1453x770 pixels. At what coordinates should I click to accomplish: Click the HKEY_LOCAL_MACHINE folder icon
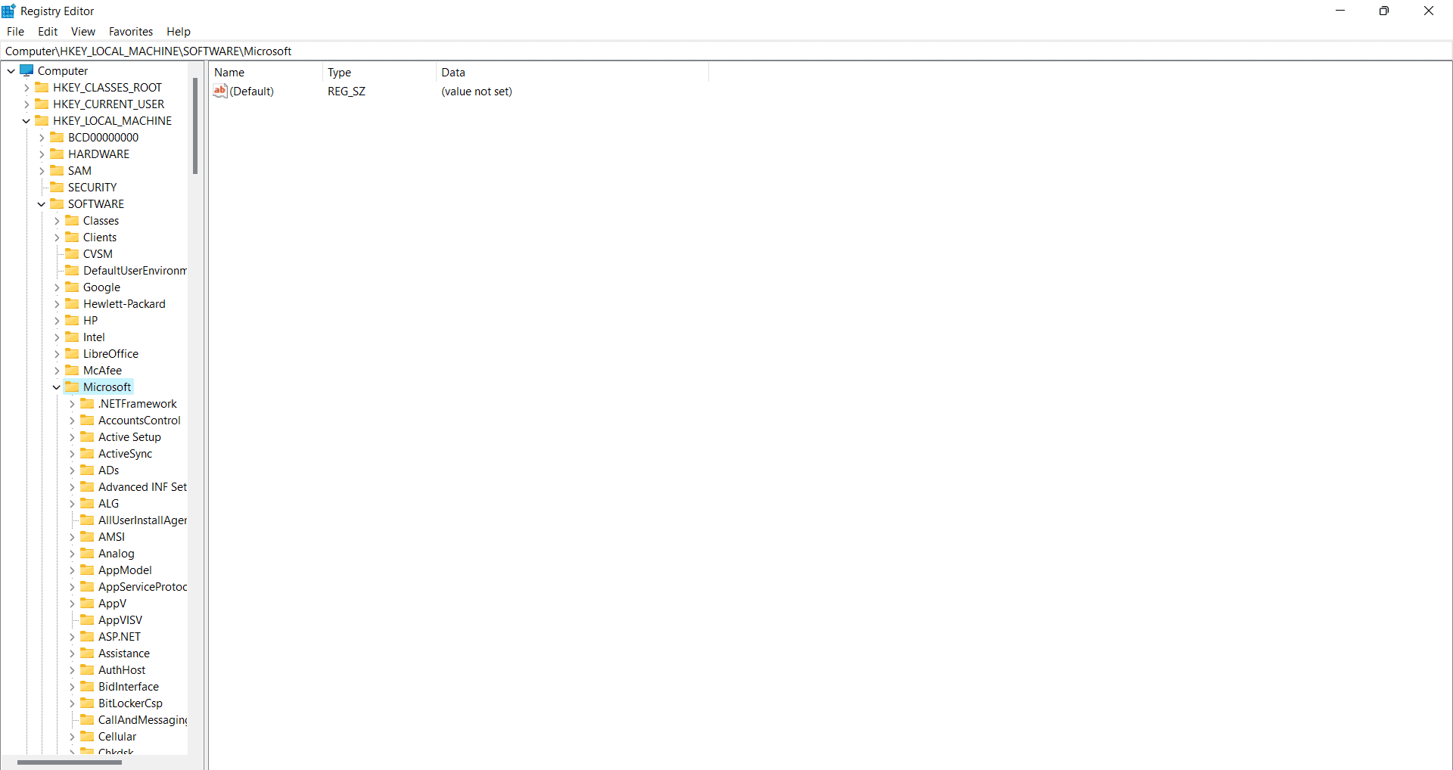pyautogui.click(x=42, y=120)
